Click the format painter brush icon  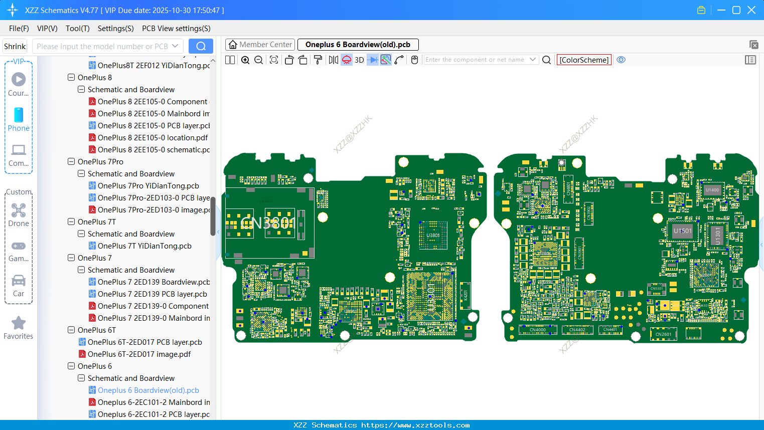(318, 60)
